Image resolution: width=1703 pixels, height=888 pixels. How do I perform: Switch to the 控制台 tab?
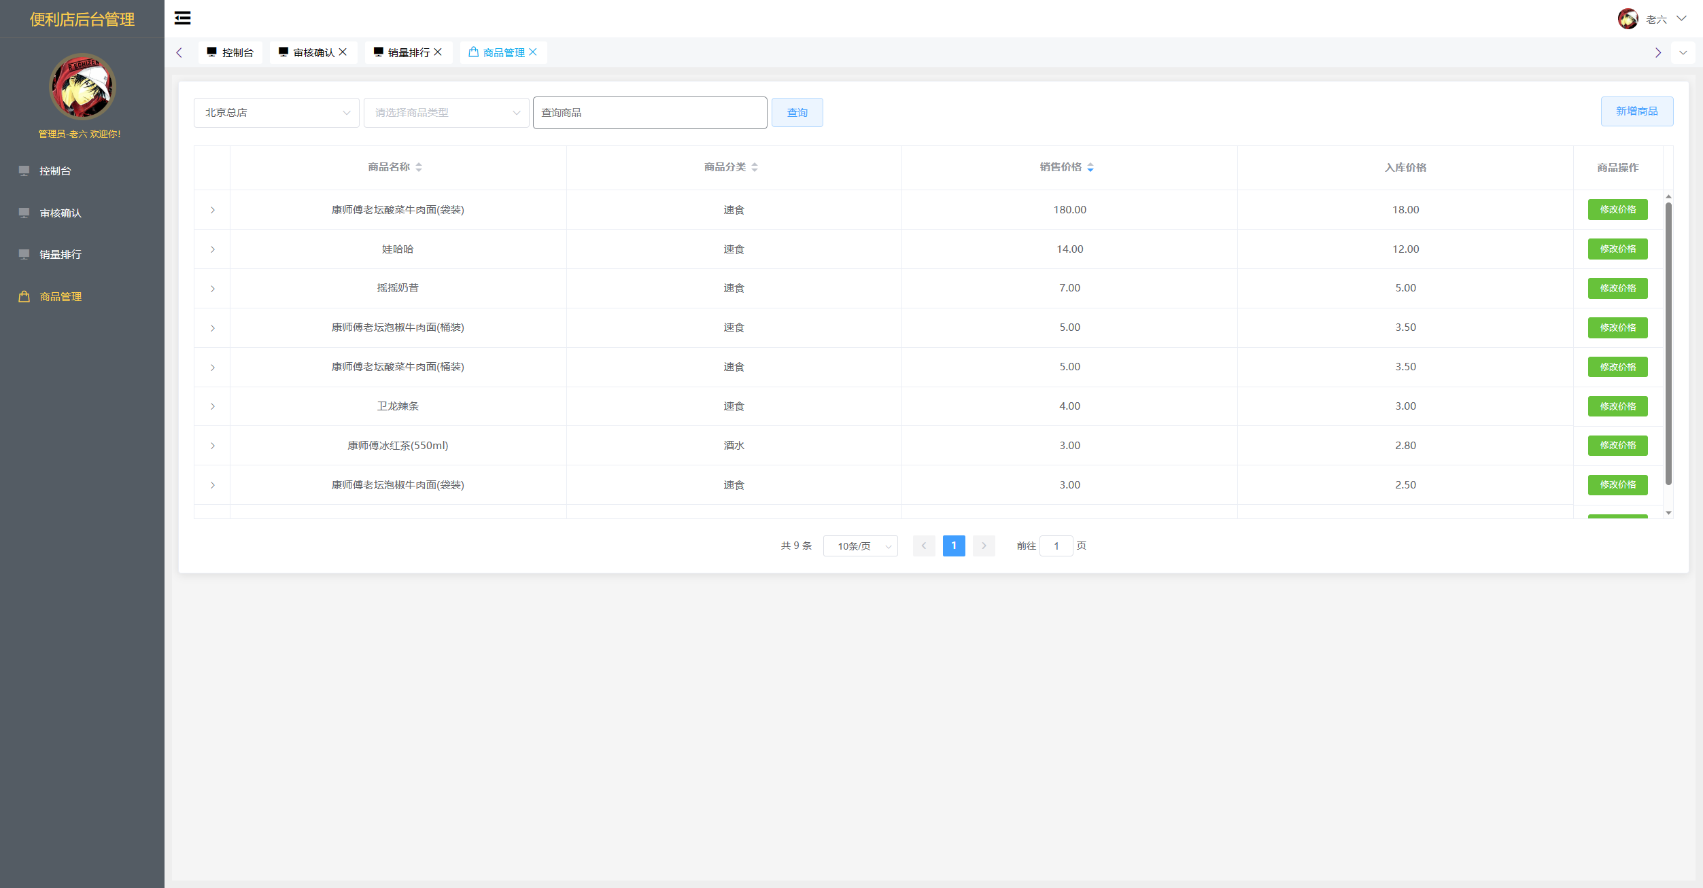point(230,52)
